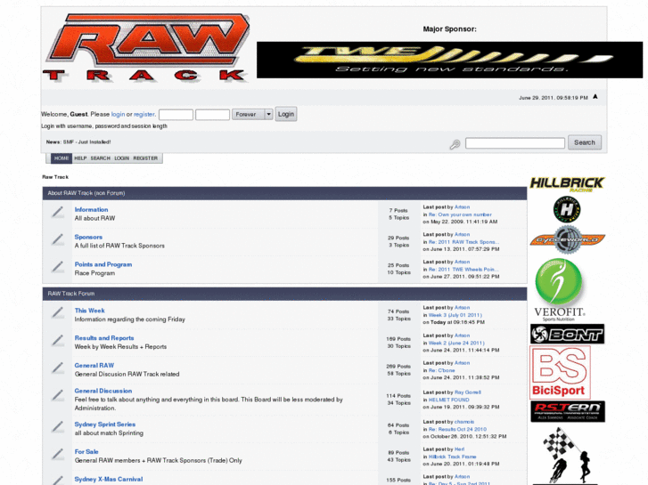The width and height of the screenshot is (648, 485).
Task: Open the Results and Reports board
Action: click(104, 338)
